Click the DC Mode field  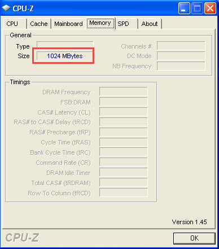[x=181, y=56]
